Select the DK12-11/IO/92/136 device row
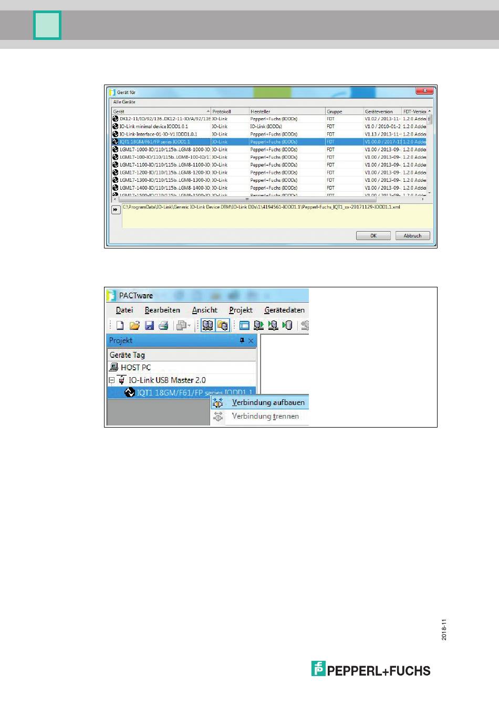This screenshot has height=706, width=499. [269, 119]
